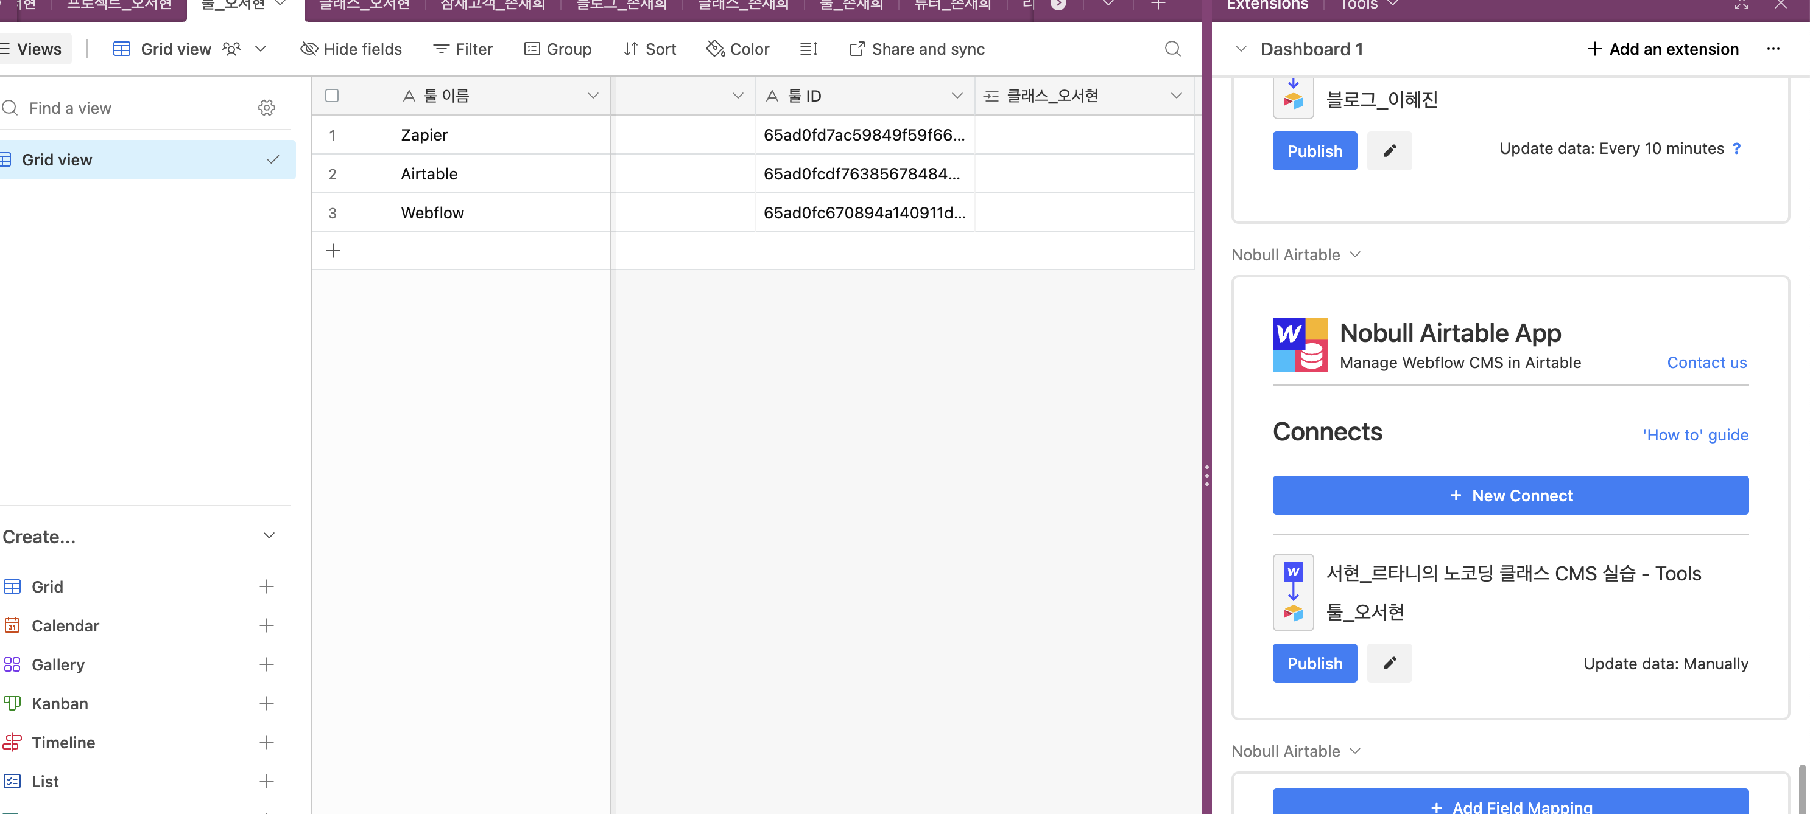Select row 1 number cell
The height and width of the screenshot is (814, 1810).
[333, 134]
